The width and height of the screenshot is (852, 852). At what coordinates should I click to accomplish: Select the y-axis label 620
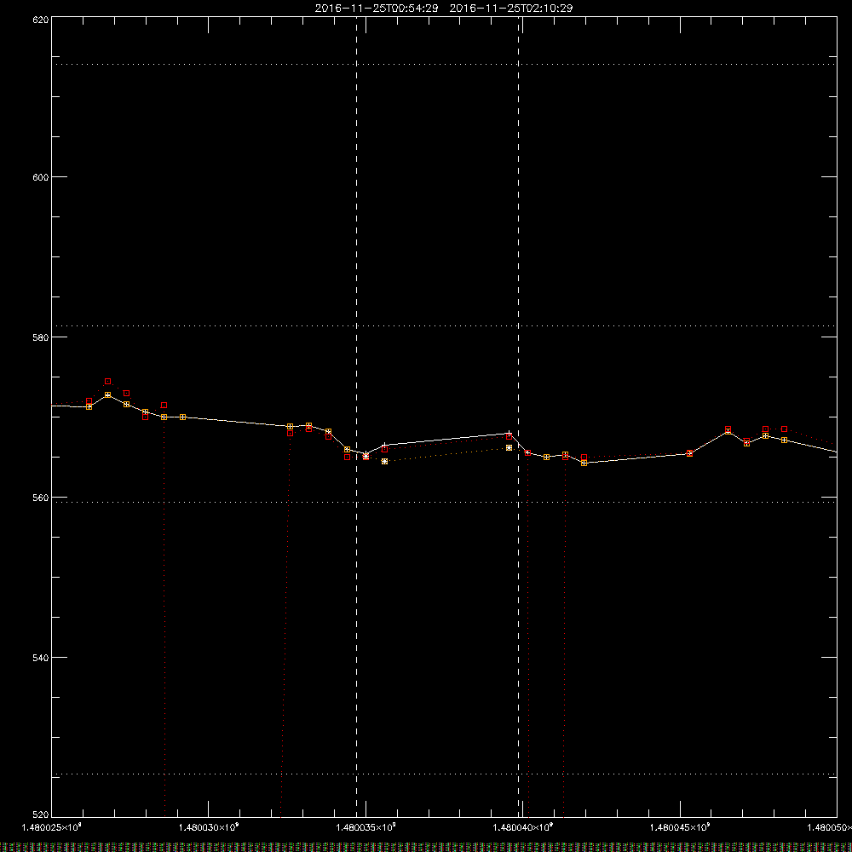41,20
